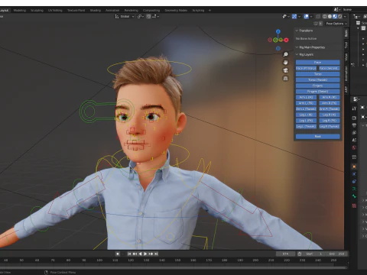Open the Texture Paint workspace tab
Image resolution: width=367 pixels, height=275 pixels.
pos(76,11)
